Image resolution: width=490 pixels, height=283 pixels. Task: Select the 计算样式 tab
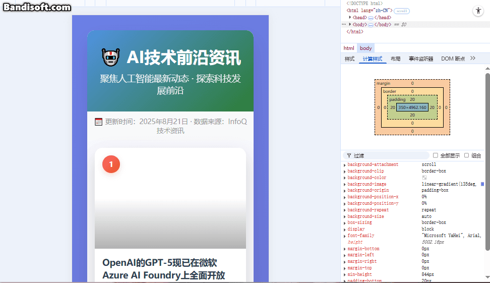click(x=373, y=59)
